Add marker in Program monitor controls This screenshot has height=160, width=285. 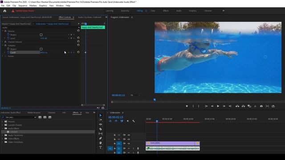click(x=187, y=106)
